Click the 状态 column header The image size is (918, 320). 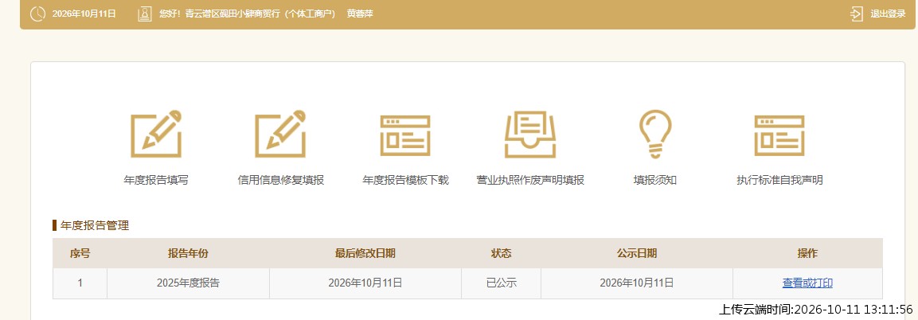[x=501, y=253]
